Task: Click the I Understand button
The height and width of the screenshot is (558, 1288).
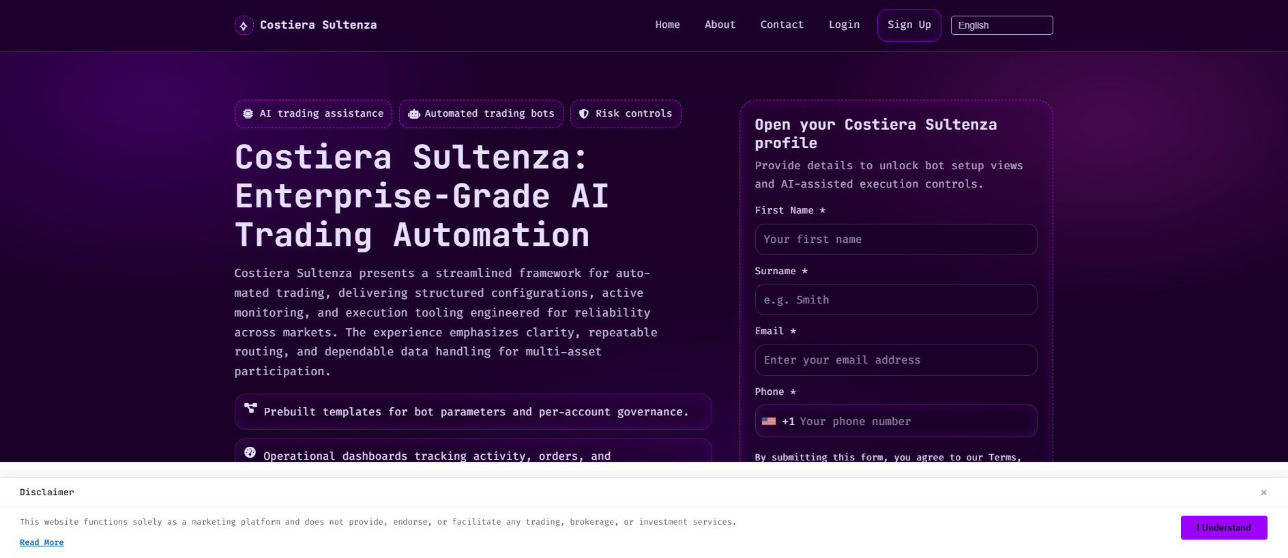Action: tap(1224, 527)
